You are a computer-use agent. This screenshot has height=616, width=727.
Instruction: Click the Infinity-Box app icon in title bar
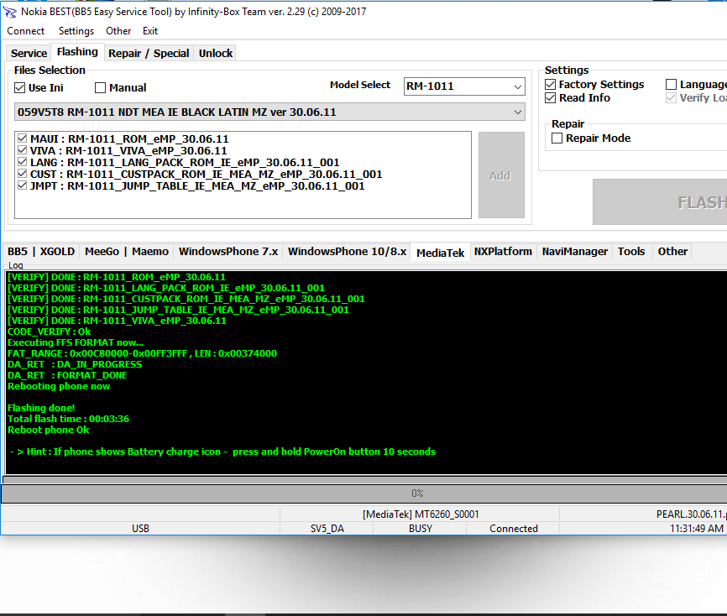10,12
